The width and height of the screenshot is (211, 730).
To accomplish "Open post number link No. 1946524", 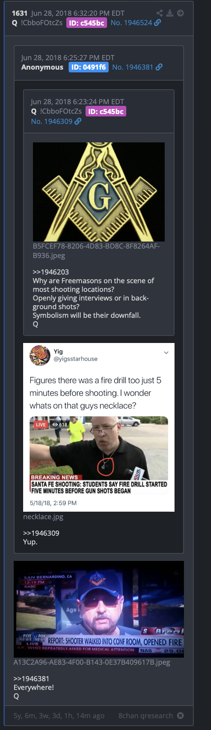I will click(131, 23).
